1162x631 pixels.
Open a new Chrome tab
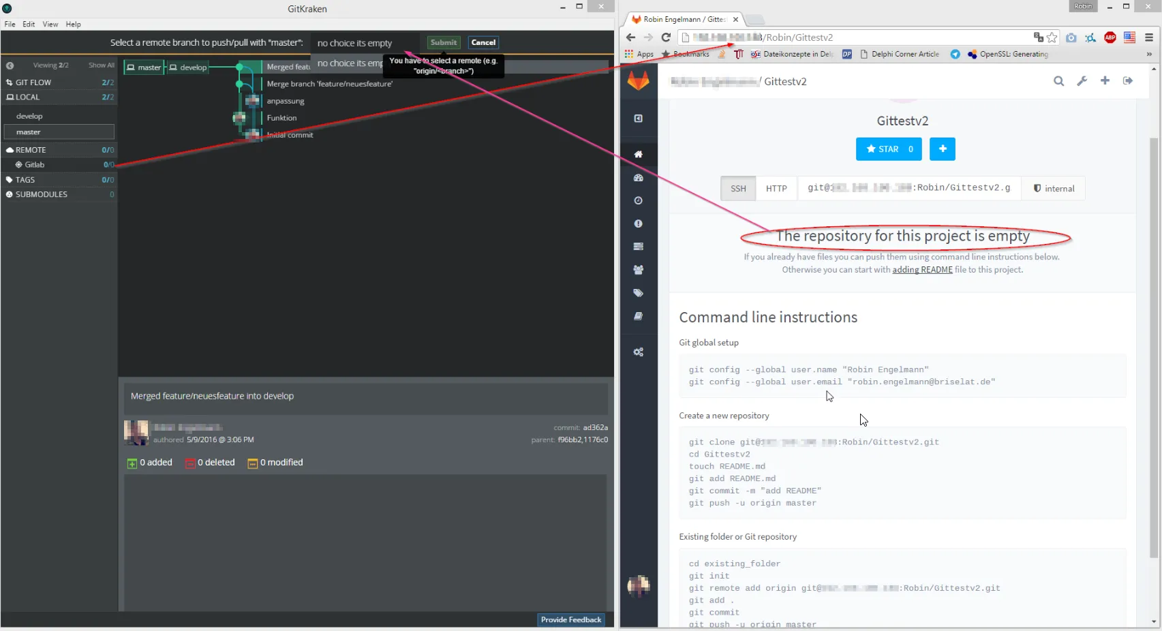(755, 19)
